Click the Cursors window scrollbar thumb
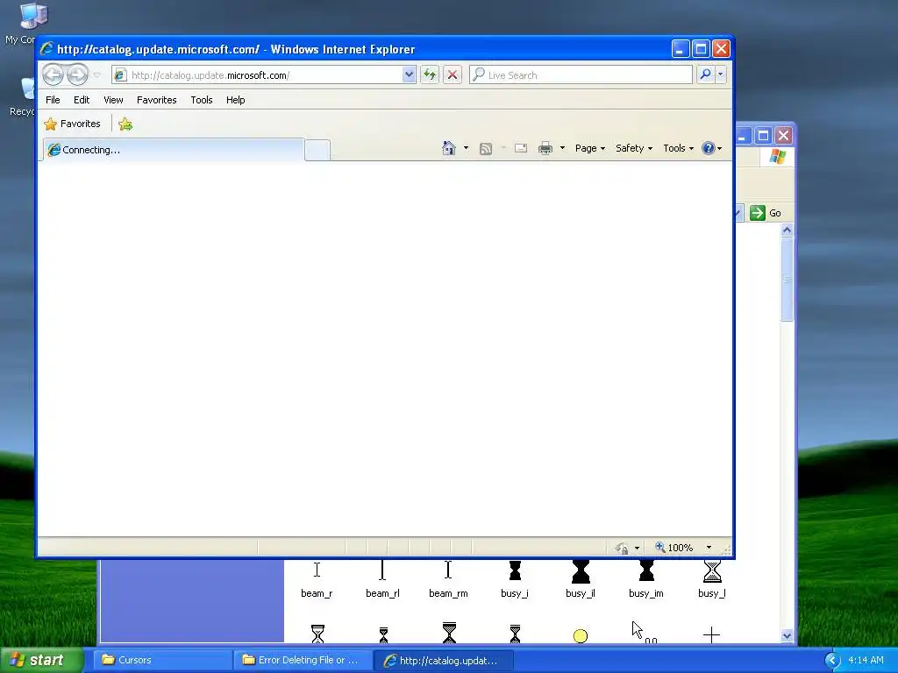The image size is (898, 673). coord(787,280)
